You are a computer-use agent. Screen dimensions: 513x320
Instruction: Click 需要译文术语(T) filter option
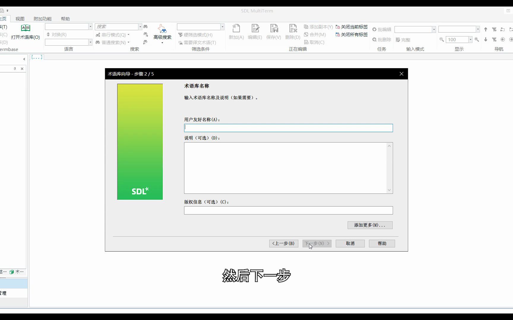coord(197,42)
